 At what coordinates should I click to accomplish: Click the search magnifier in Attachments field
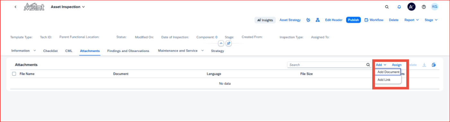coord(368,65)
